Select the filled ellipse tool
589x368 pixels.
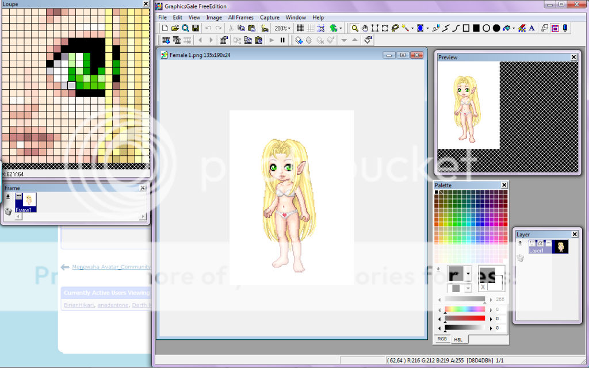pos(496,28)
